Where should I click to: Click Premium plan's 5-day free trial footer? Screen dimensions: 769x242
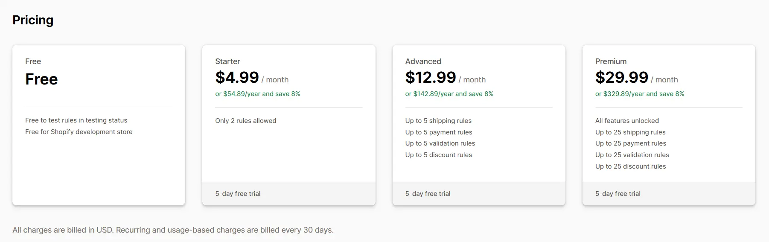[618, 194]
